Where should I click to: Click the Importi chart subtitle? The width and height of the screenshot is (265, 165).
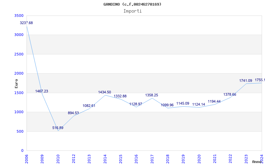(x=132, y=11)
